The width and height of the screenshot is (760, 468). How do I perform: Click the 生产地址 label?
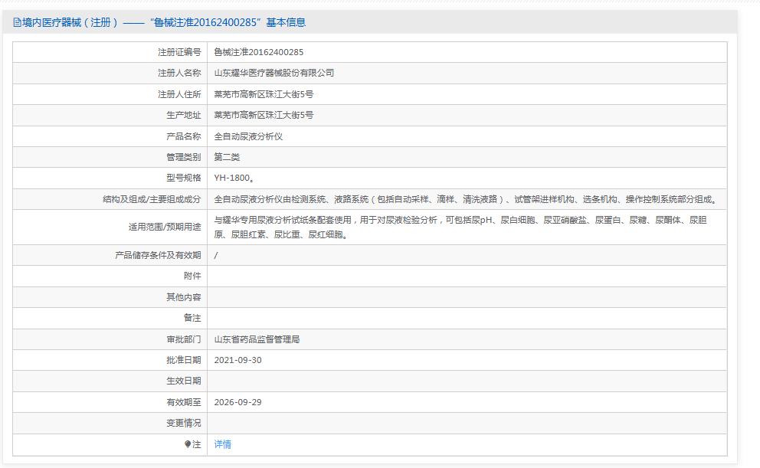point(184,115)
